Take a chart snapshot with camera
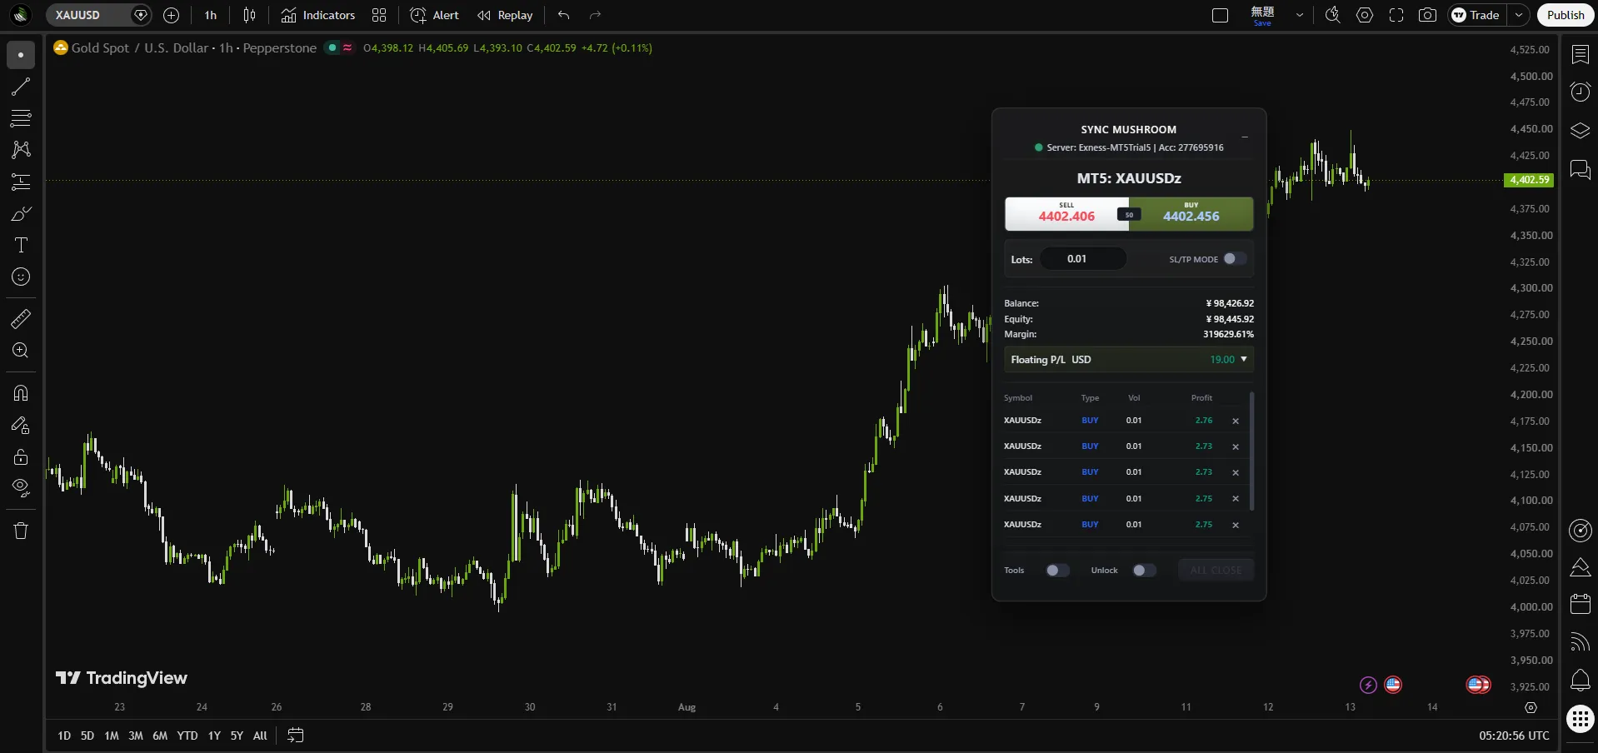This screenshot has height=753, width=1598. (x=1427, y=15)
